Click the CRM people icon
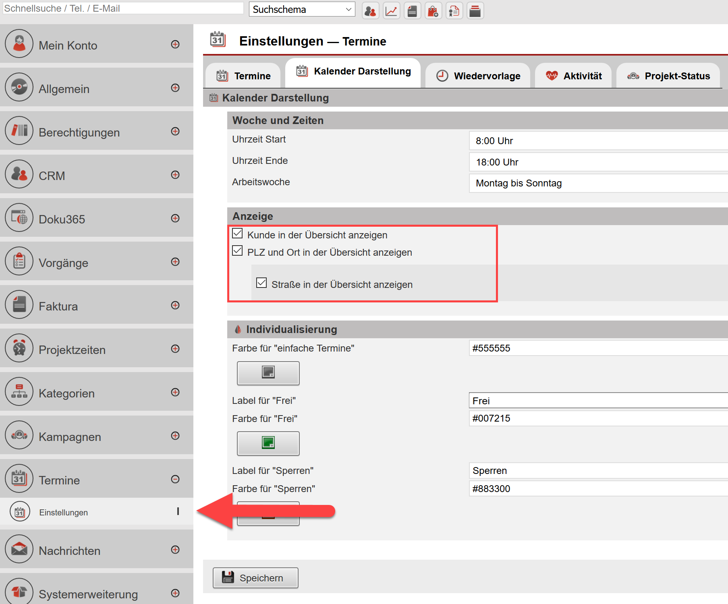Image resolution: width=728 pixels, height=604 pixels. point(19,174)
